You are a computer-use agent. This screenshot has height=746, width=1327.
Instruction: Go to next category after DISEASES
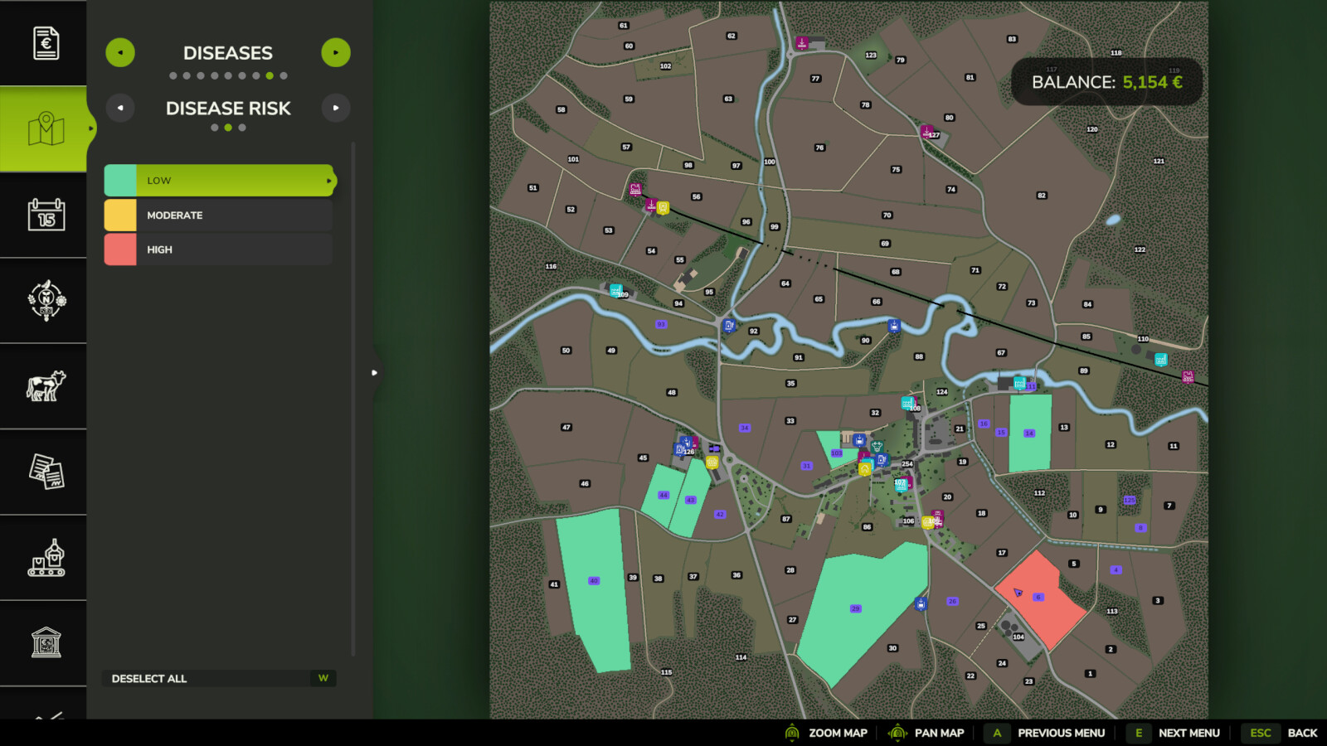(x=336, y=53)
